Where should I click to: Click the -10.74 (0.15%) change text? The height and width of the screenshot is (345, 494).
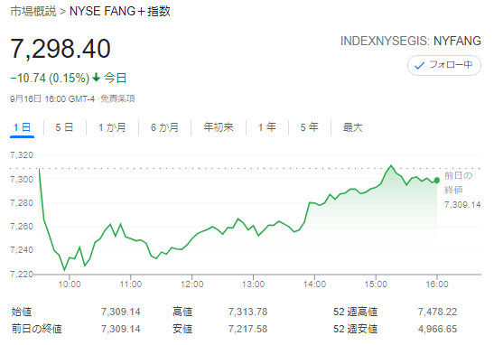click(50, 78)
